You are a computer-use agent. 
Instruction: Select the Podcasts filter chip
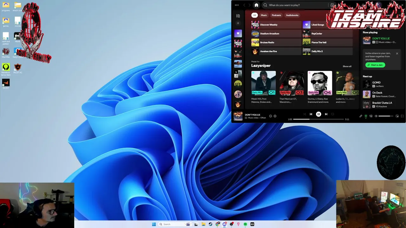click(276, 15)
